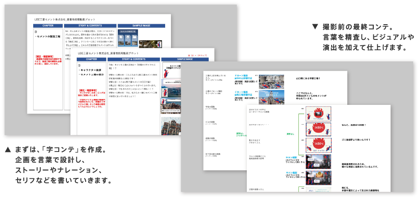The width and height of the screenshot is (420, 199).
Task: Click the narration 山口県にある宇部工場！
Action: [308, 78]
